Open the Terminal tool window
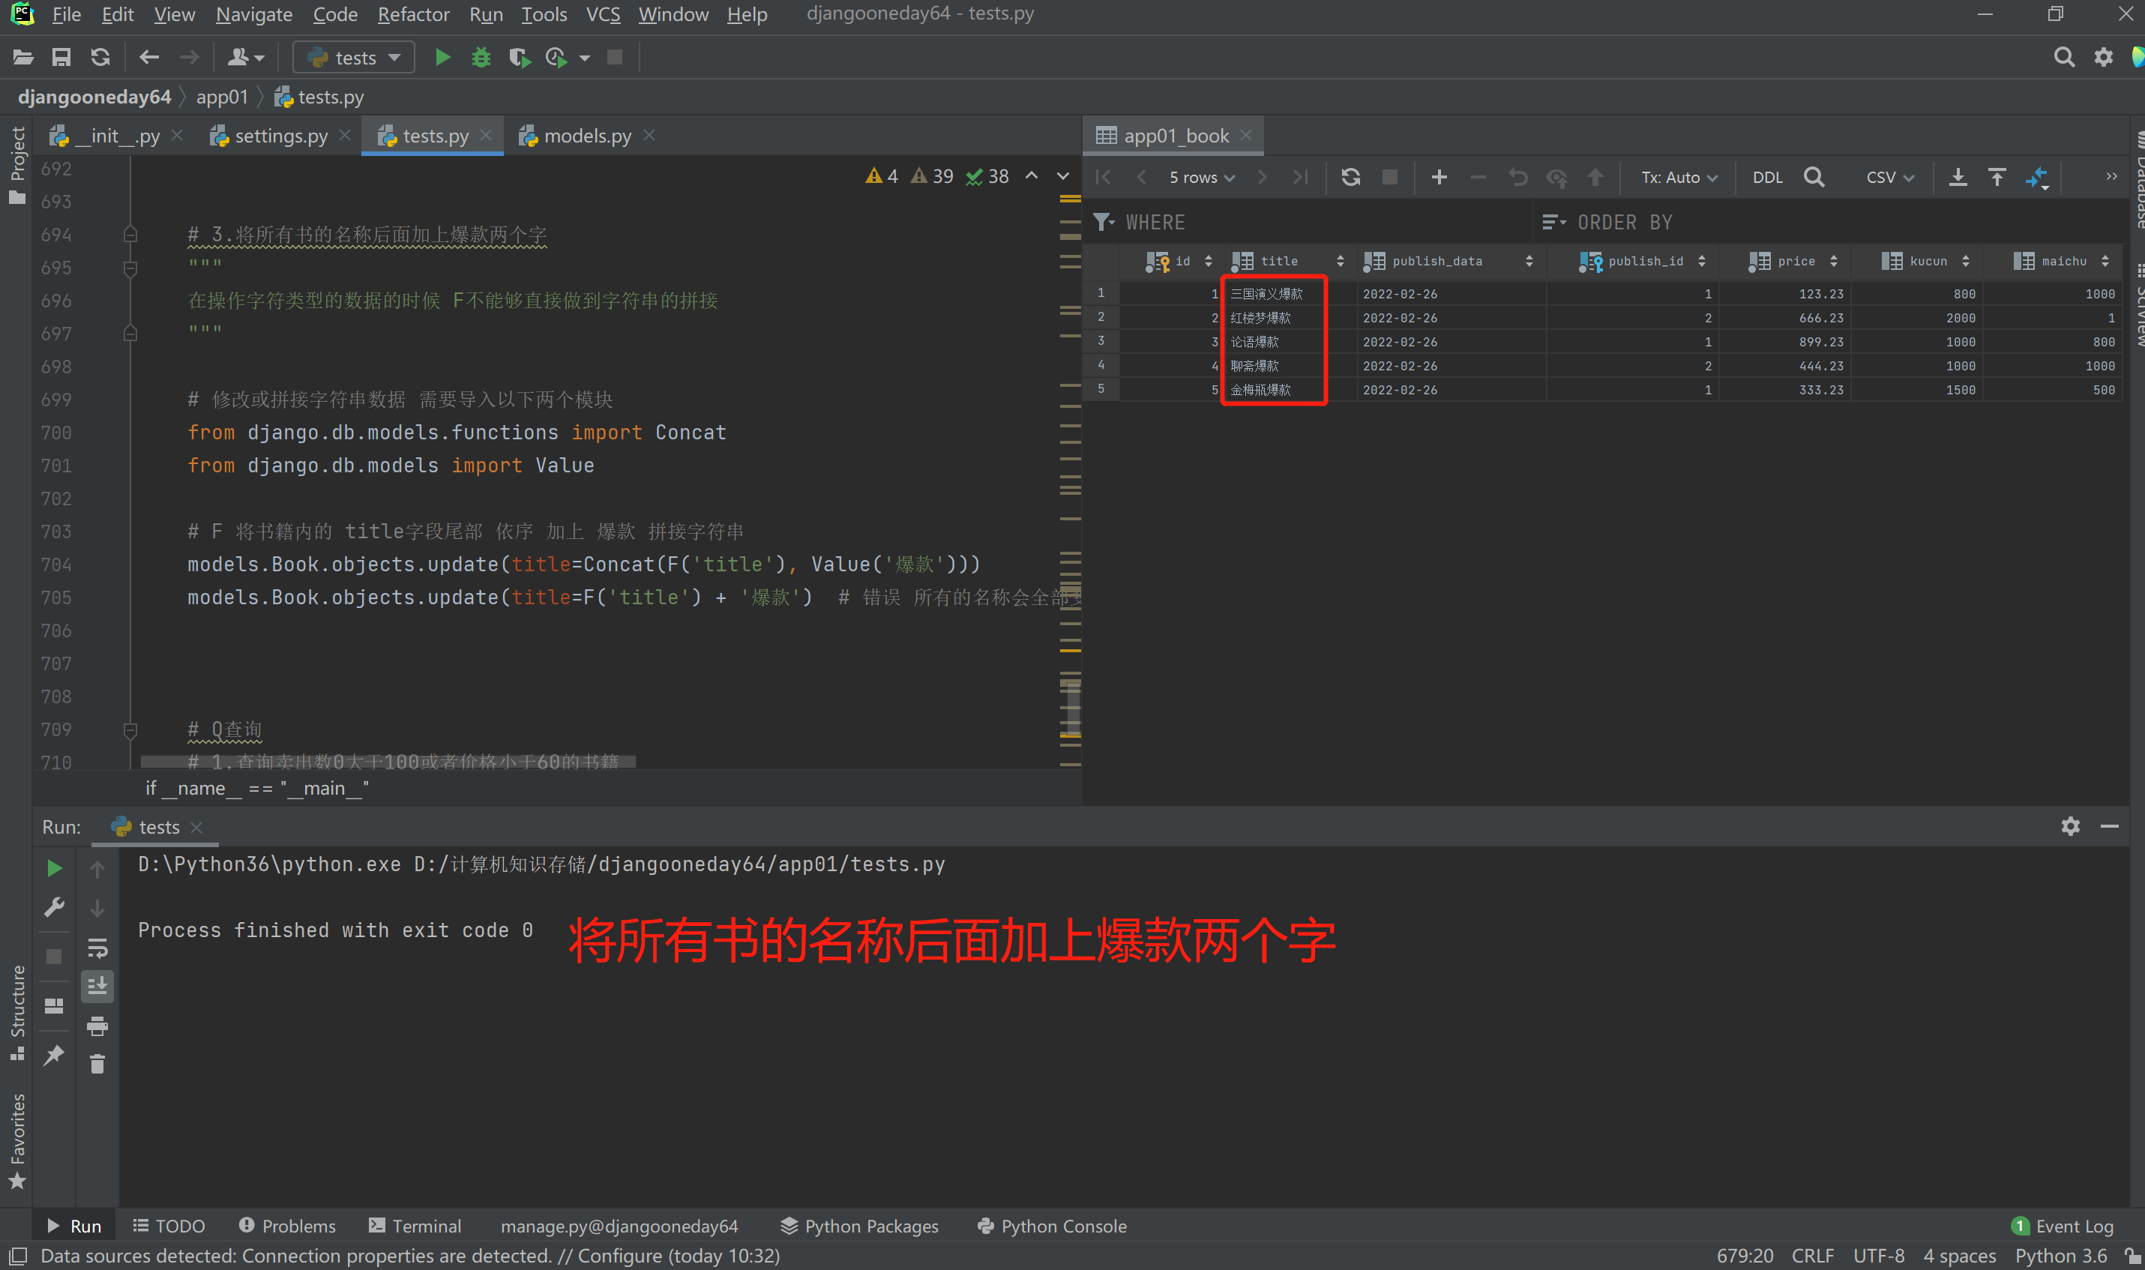2145x1270 pixels. (x=415, y=1226)
